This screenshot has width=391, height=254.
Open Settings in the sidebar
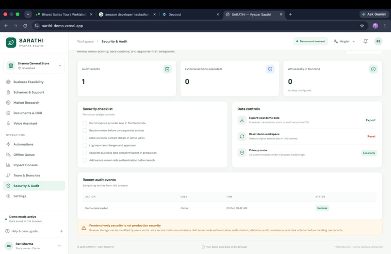click(34, 196)
